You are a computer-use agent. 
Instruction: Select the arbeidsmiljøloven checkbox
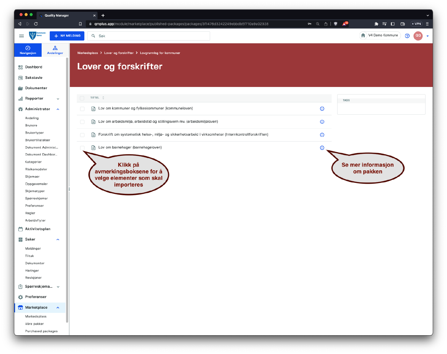pos(82,122)
